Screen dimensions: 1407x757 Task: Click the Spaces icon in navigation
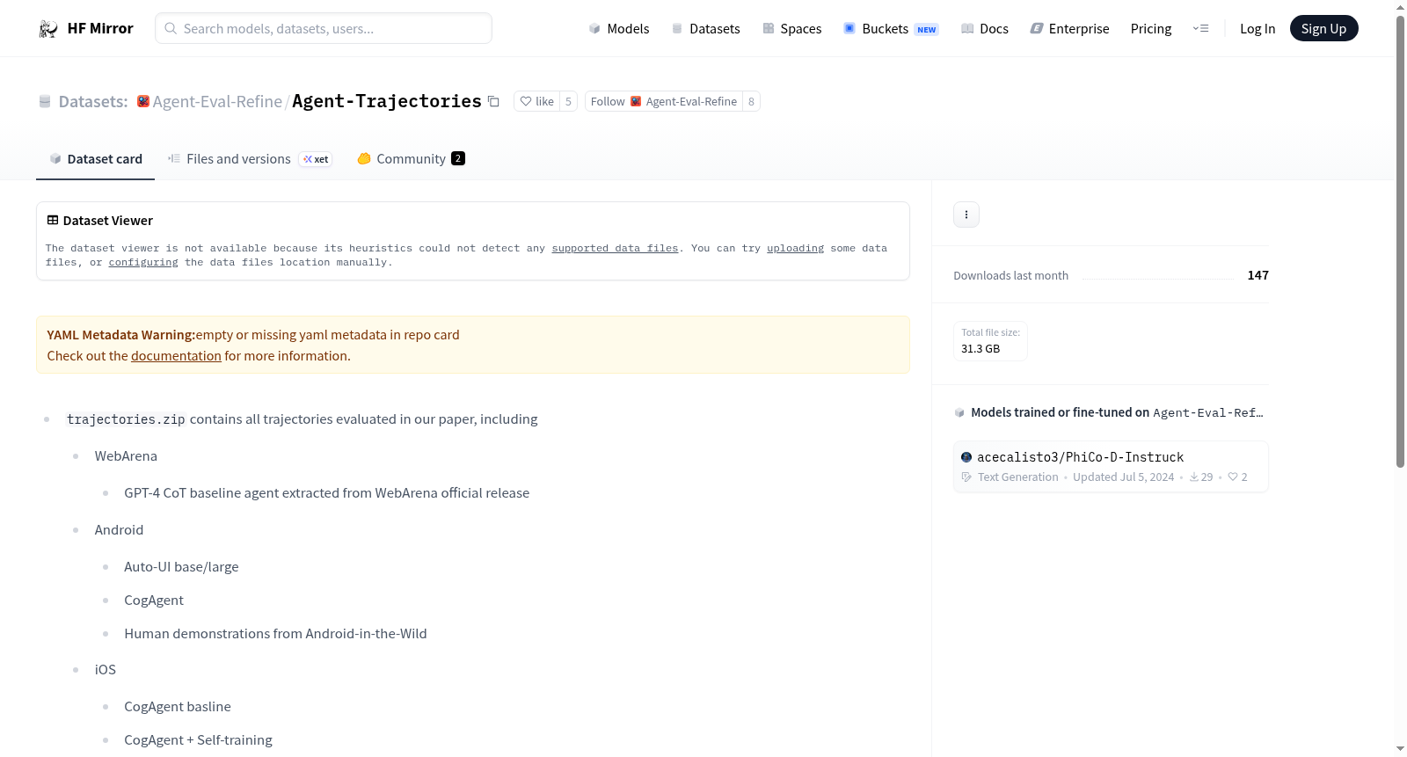tap(769, 29)
